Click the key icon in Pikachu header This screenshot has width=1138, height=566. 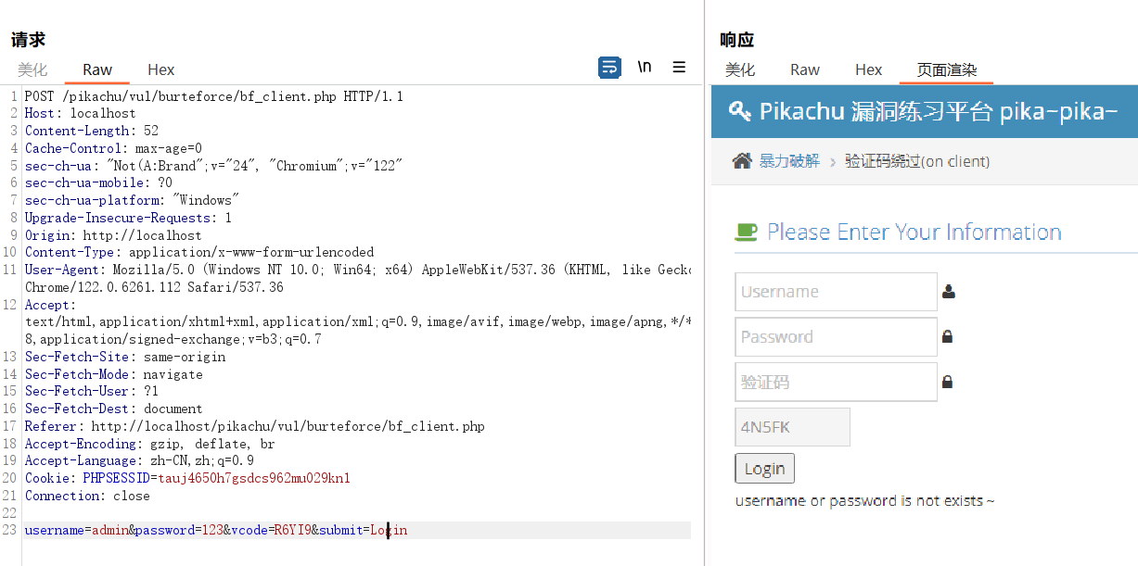coord(740,111)
